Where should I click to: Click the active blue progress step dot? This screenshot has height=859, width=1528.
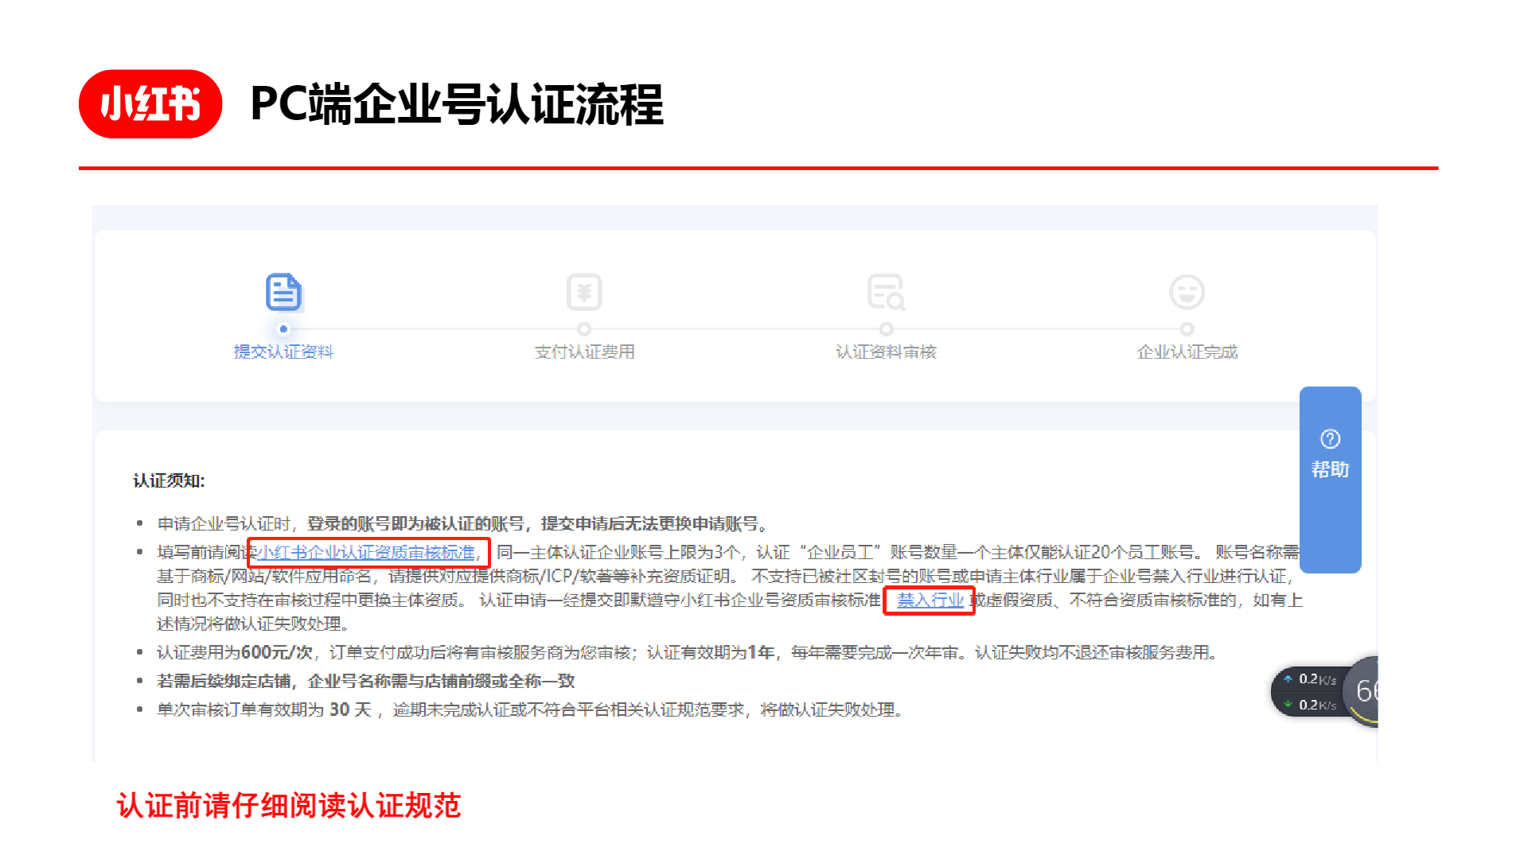(283, 328)
